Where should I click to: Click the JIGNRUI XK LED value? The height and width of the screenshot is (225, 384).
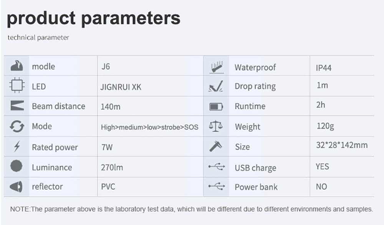tap(121, 87)
